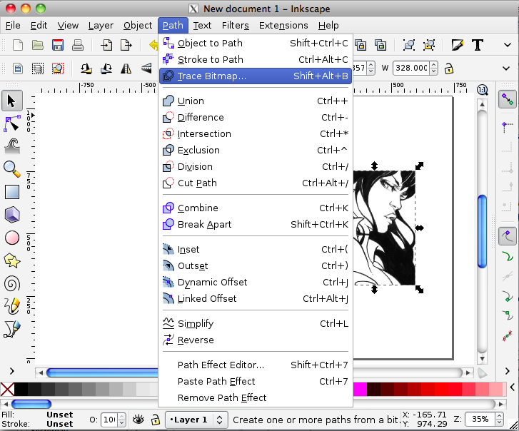Create a new document icon
Image resolution: width=519 pixels, height=431 pixels.
18,45
